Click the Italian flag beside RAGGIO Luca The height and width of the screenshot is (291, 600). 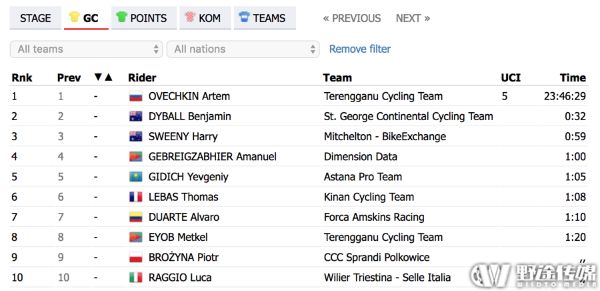[136, 277]
